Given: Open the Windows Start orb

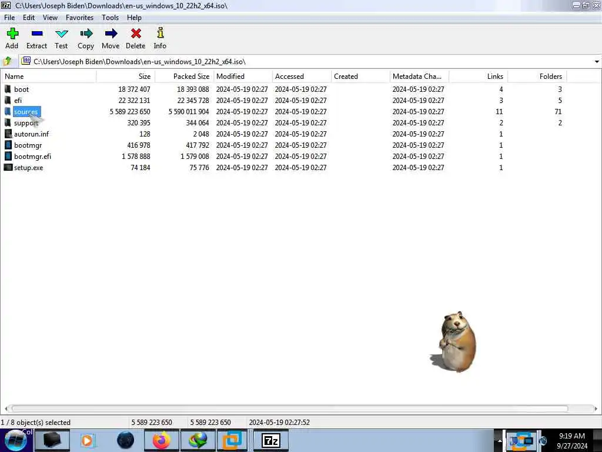Looking at the screenshot, I should (16, 440).
